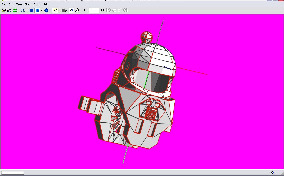Toggle lighting with the light bulb button

[55, 10]
